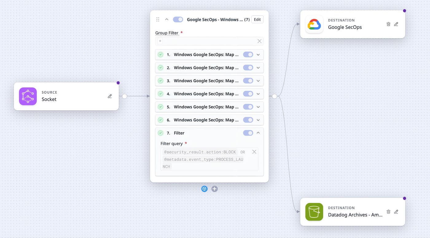Screen dimensions: 430x238
Task: Clear the Filter query field
Action: (254, 152)
